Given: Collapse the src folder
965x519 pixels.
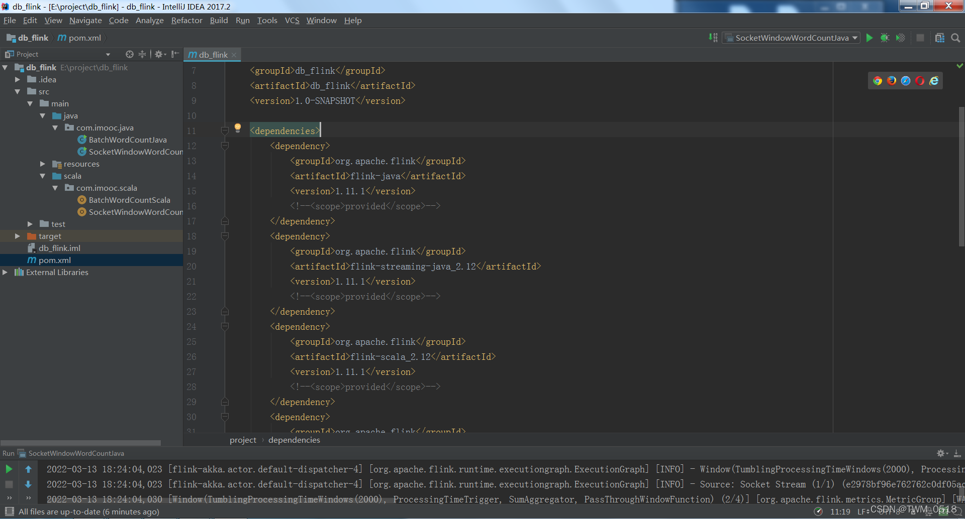Looking at the screenshot, I should pos(18,91).
